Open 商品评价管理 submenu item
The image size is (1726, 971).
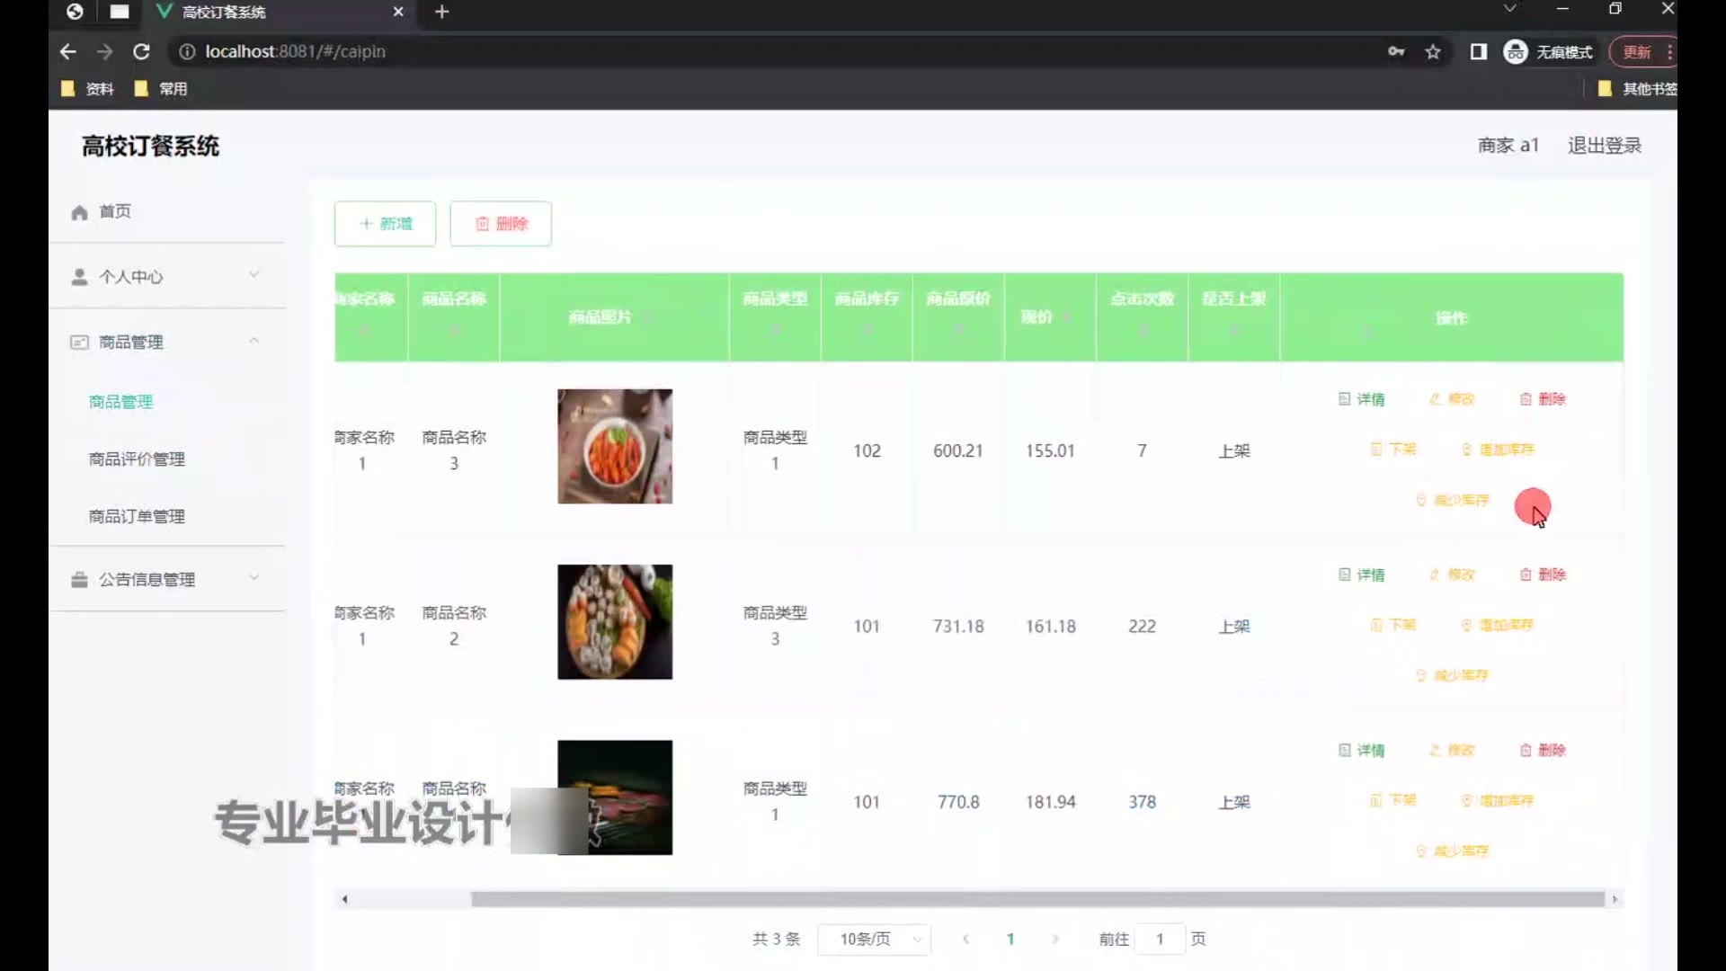[137, 459]
